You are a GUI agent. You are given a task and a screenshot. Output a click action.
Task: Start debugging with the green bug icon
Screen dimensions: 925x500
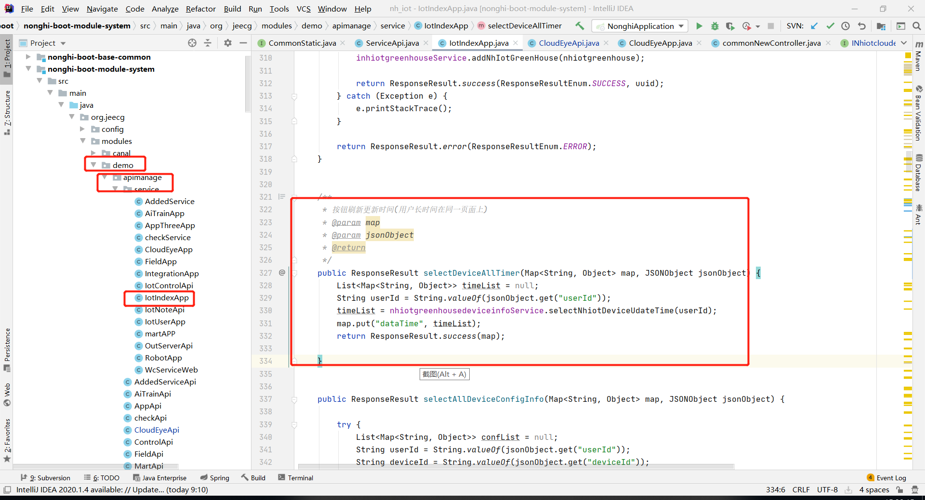(x=715, y=26)
